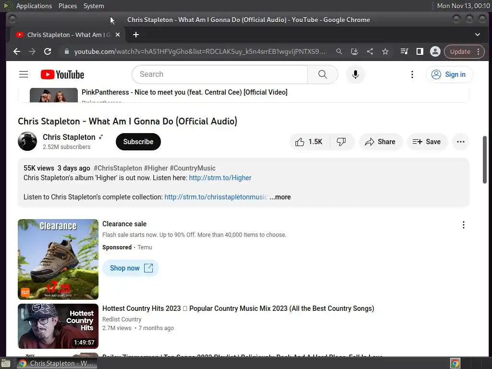
Task: Open Hottest Country Hits 2023 thumbnail
Action: click(58, 326)
